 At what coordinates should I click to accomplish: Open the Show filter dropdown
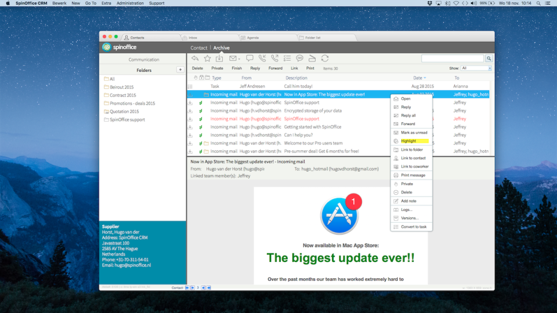(x=476, y=68)
